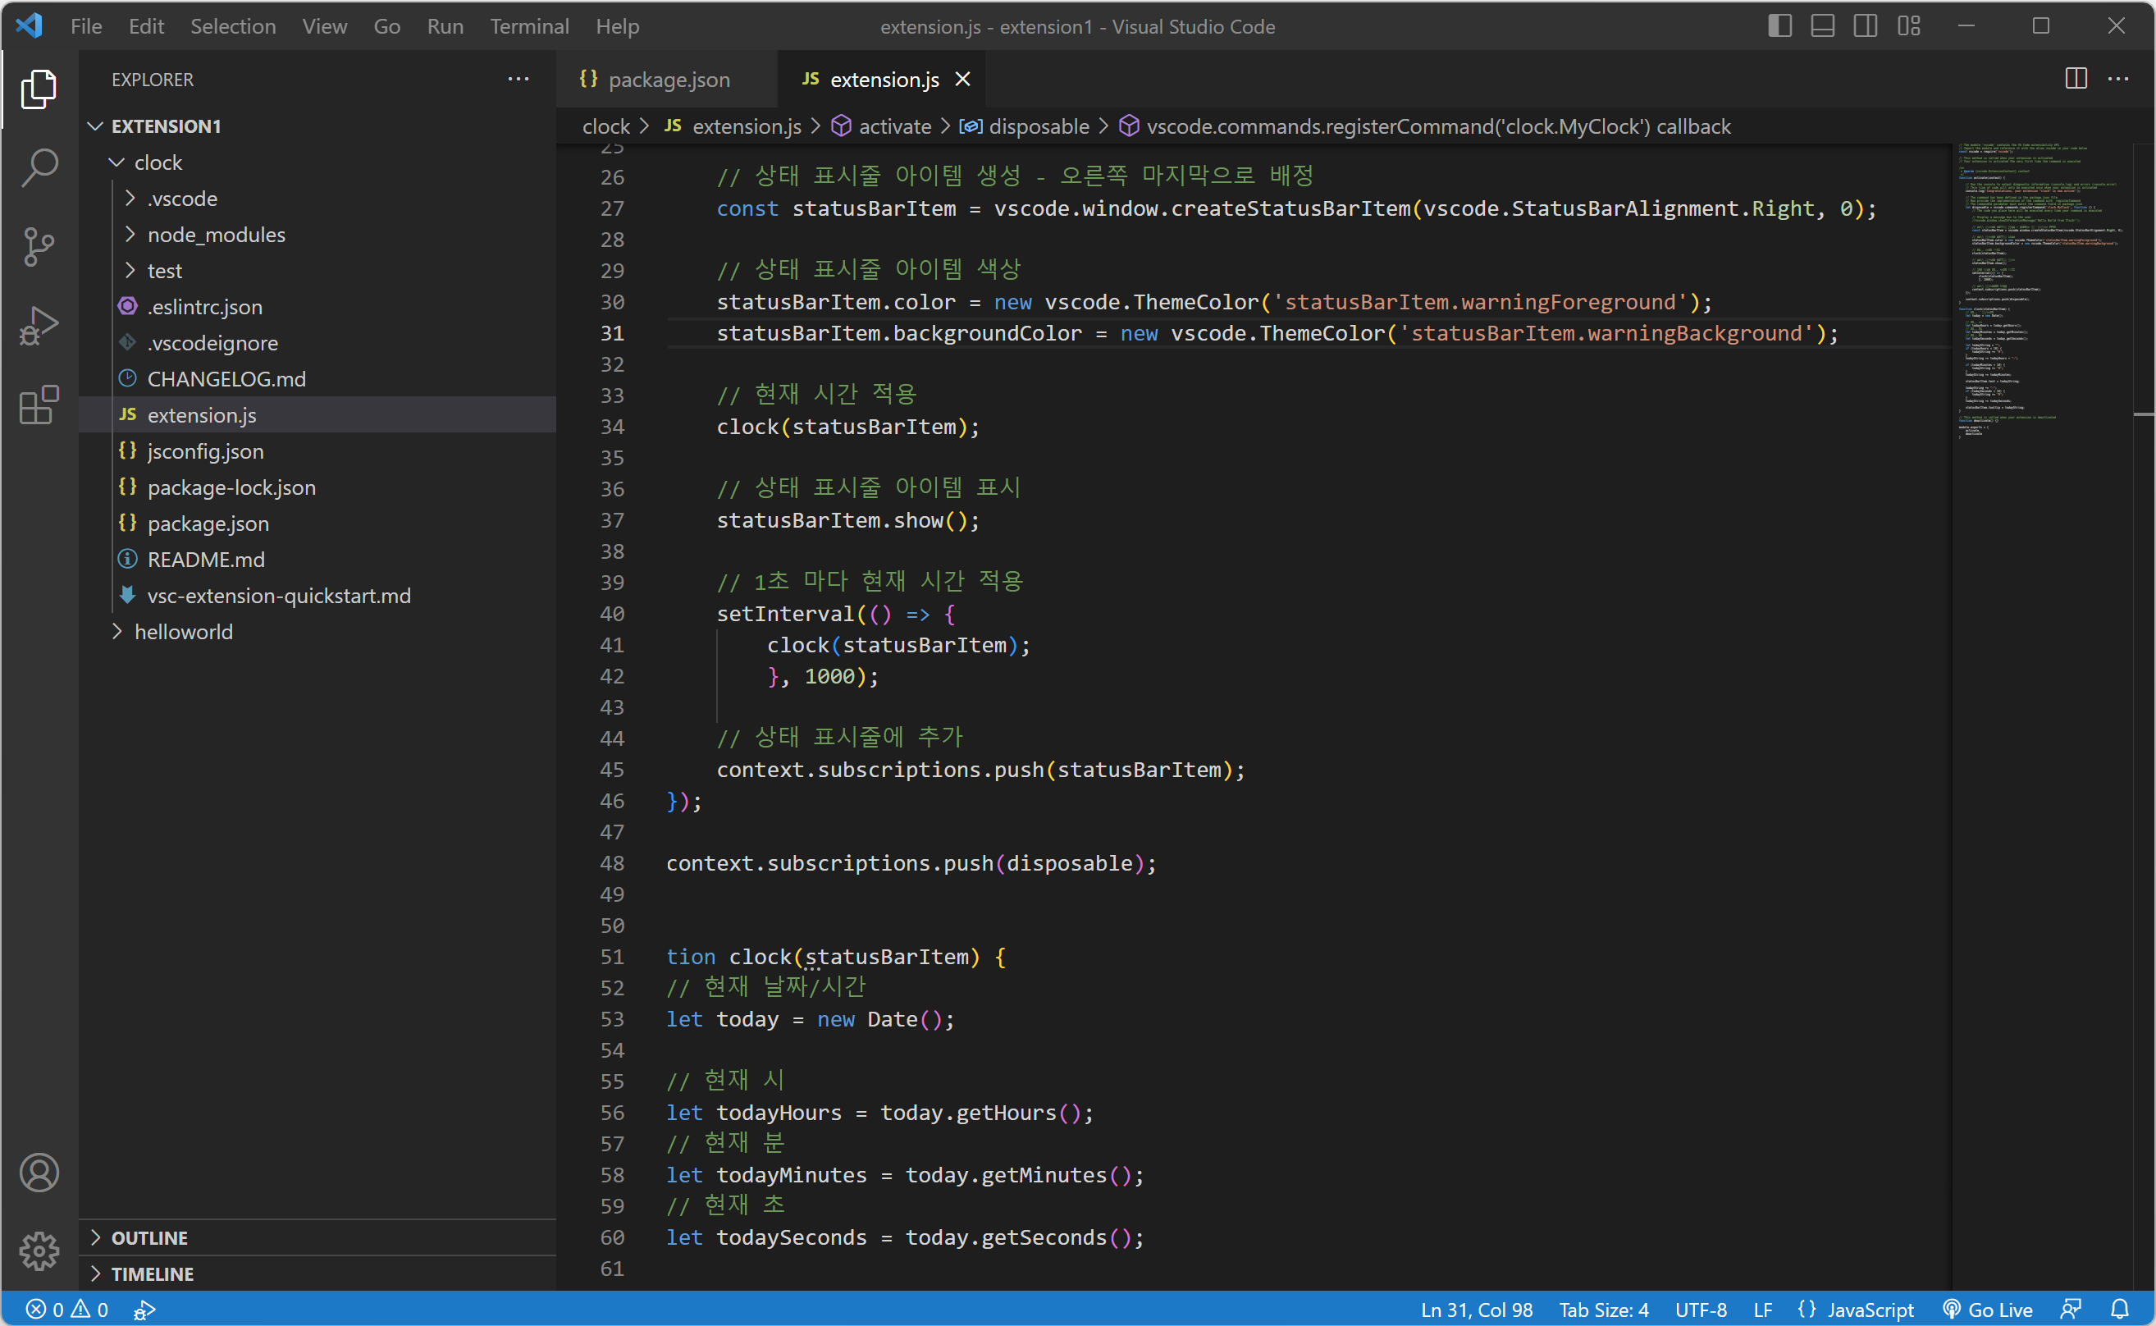
Task: Split the editor to the right
Action: [x=2076, y=79]
